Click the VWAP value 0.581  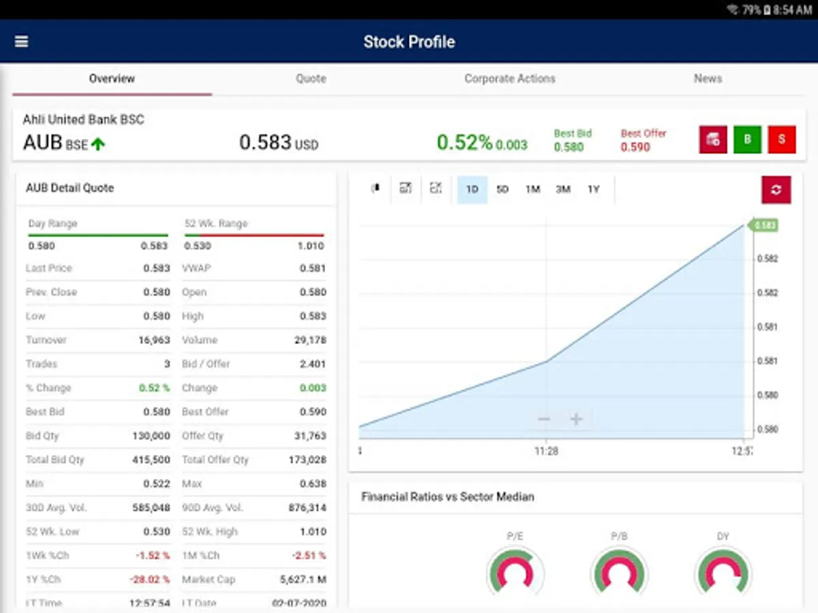(313, 268)
